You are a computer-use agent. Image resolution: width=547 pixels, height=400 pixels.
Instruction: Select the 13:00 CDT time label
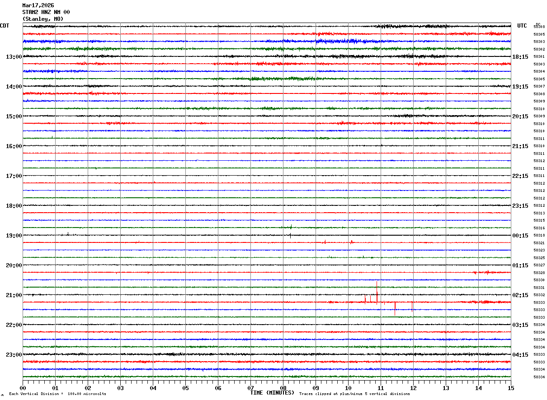point(14,57)
